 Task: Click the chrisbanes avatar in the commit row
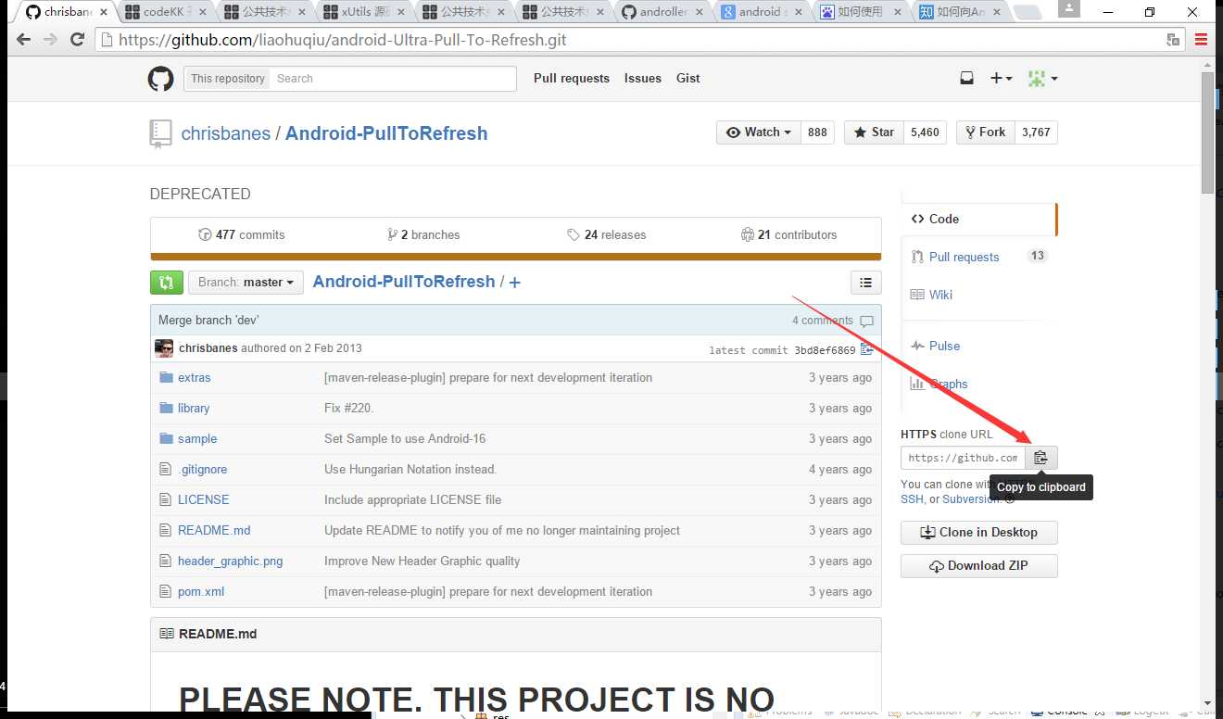[164, 348]
